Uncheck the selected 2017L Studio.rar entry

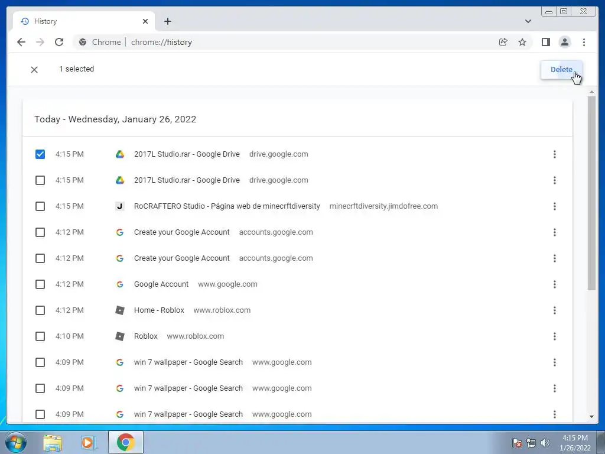40,154
